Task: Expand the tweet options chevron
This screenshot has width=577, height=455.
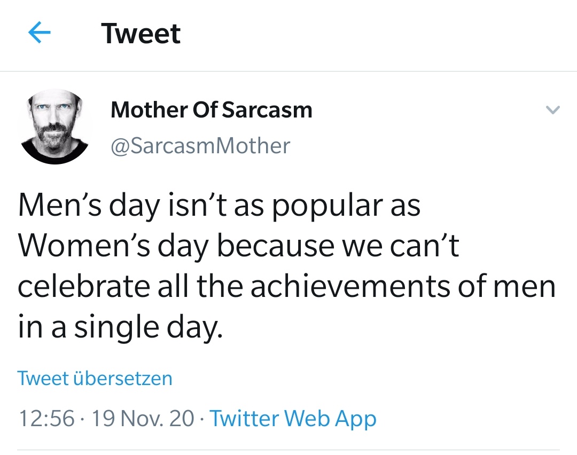Action: 553,111
